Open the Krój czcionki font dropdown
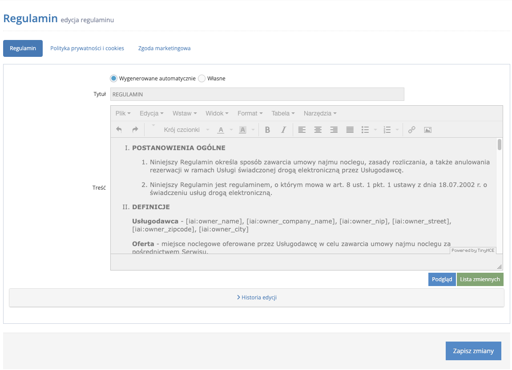 pyautogui.click(x=186, y=130)
